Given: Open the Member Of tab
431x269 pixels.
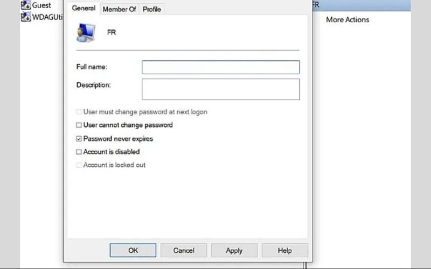Looking at the screenshot, I should [x=119, y=9].
